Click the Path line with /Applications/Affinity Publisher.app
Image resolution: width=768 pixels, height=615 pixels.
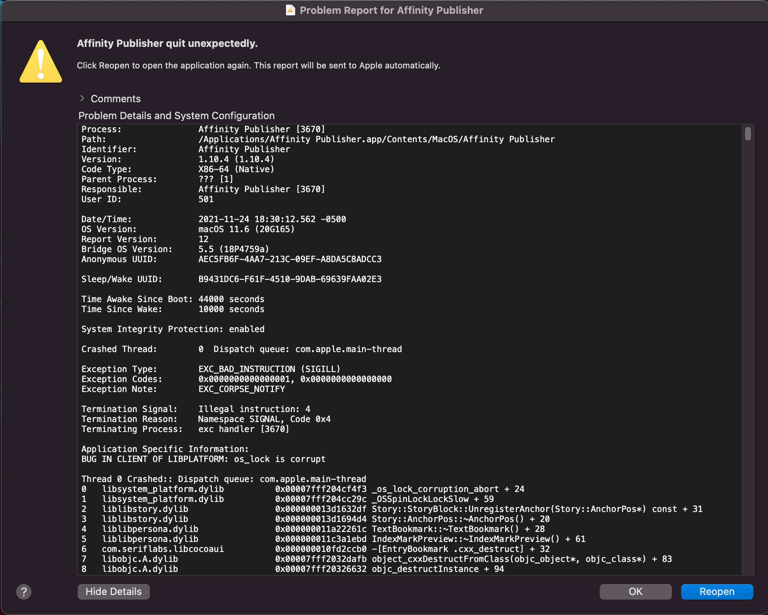tap(318, 139)
